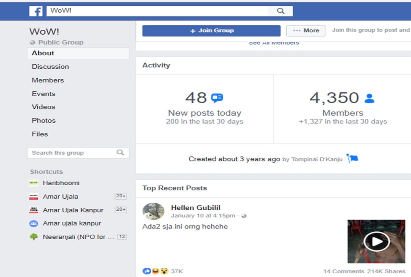The width and height of the screenshot is (411, 277).
Task: Open the 37K reactions count
Action: pyautogui.click(x=177, y=271)
